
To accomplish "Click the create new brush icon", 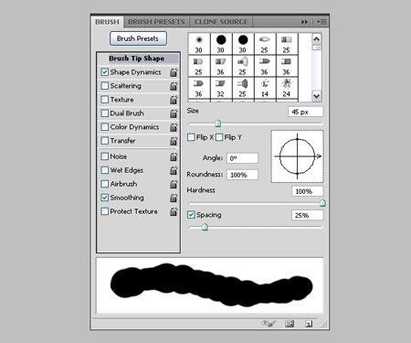I will [x=309, y=324].
